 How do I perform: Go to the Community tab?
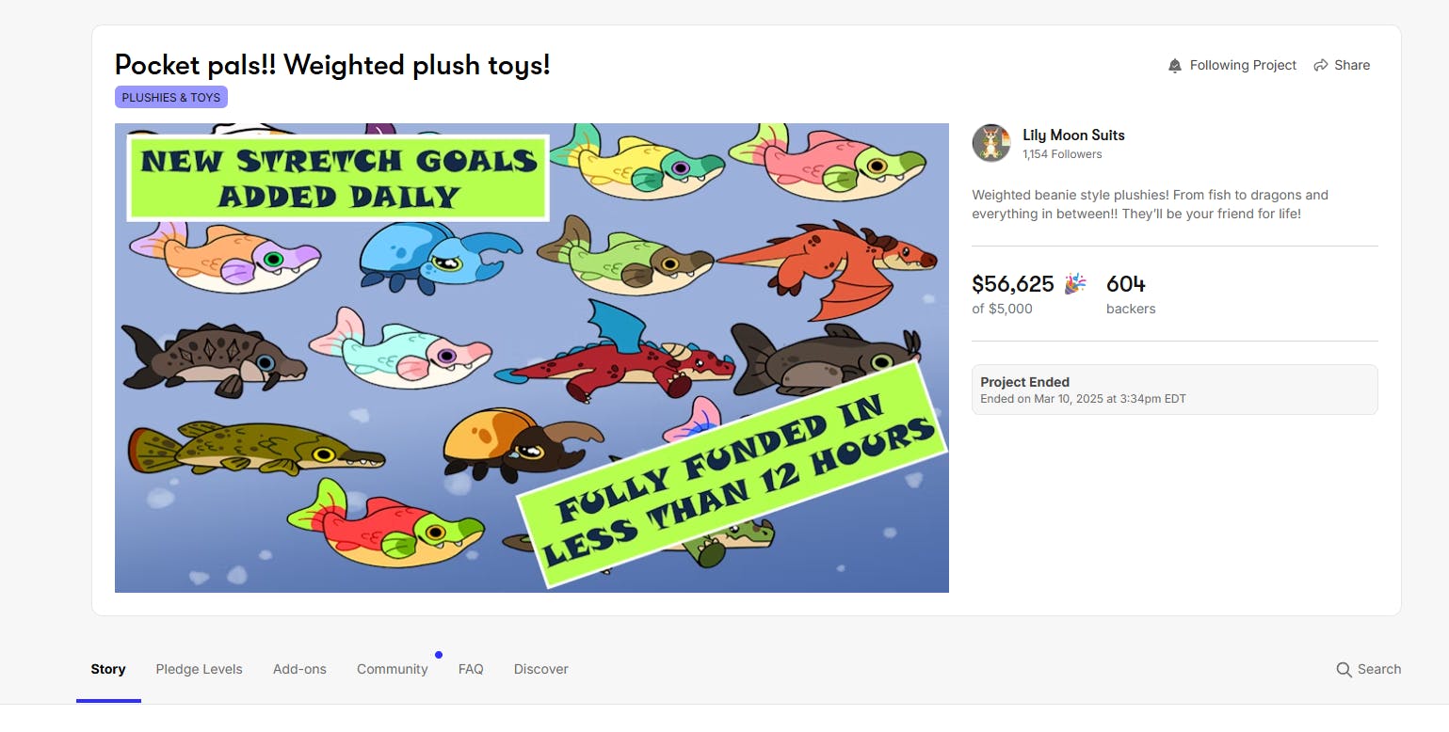pos(392,669)
